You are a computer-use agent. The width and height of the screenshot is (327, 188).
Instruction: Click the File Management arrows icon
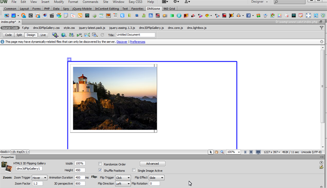(x=71, y=35)
